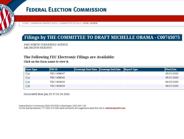
Task: Open the F1N form link
Action: click(28, 86)
